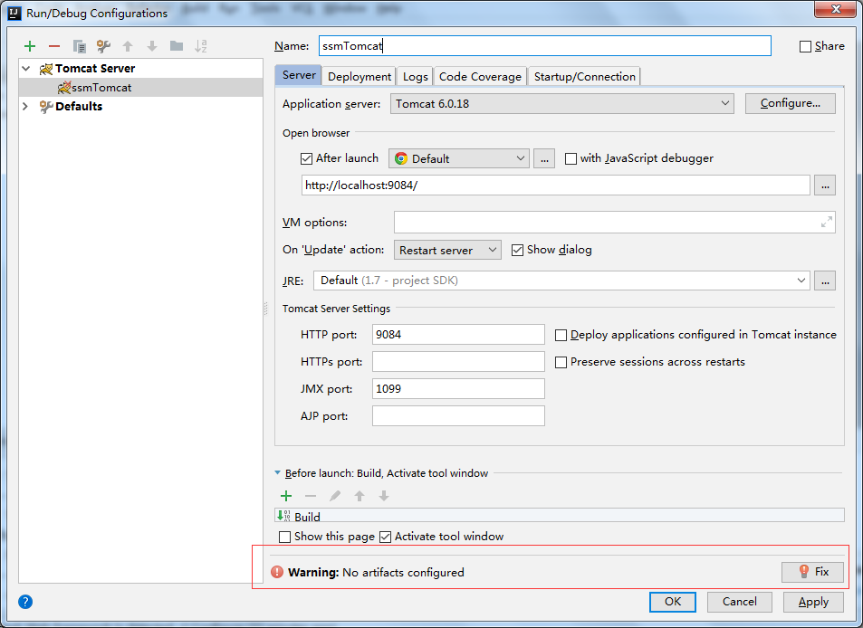Move before-launch task up
863x628 pixels.
(360, 496)
